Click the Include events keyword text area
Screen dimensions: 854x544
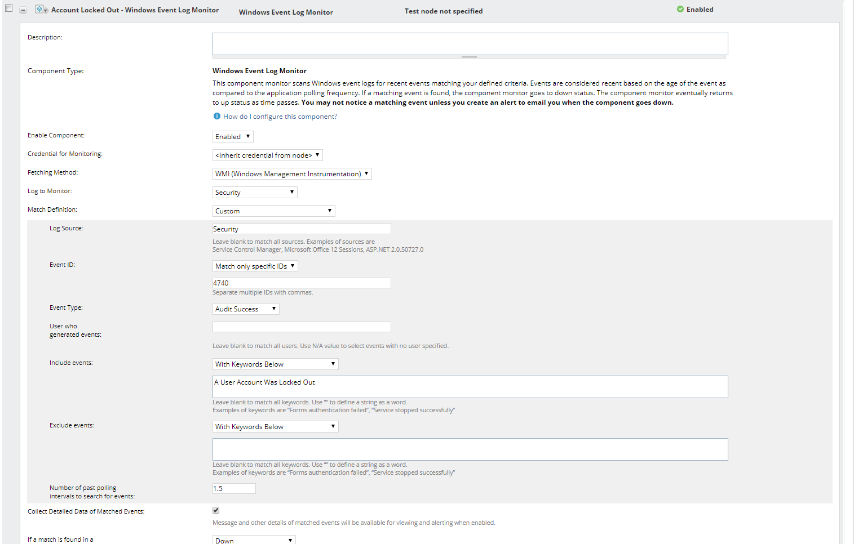[x=470, y=387]
